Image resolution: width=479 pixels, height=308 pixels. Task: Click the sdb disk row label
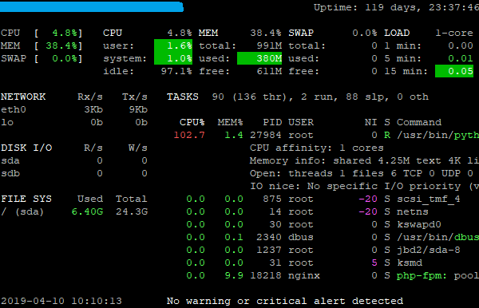[x=10, y=174]
